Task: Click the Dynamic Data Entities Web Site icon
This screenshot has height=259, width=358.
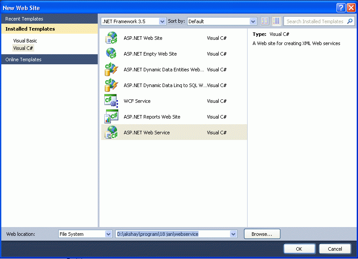Action: pos(111,69)
